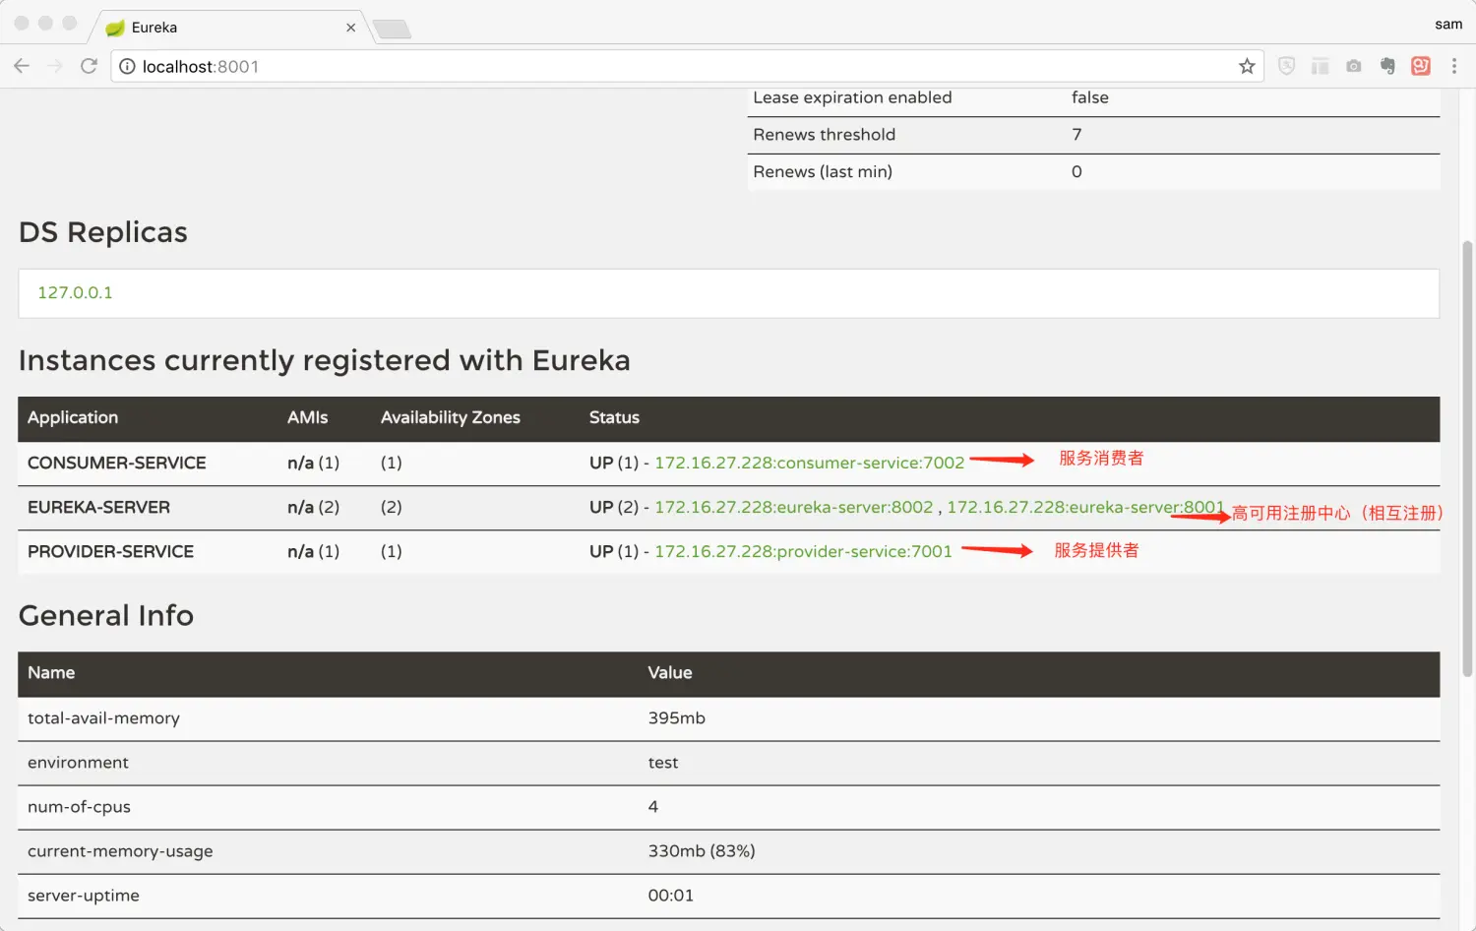1476x931 pixels.
Task: Click the camera screenshot extension
Action: tap(1354, 66)
